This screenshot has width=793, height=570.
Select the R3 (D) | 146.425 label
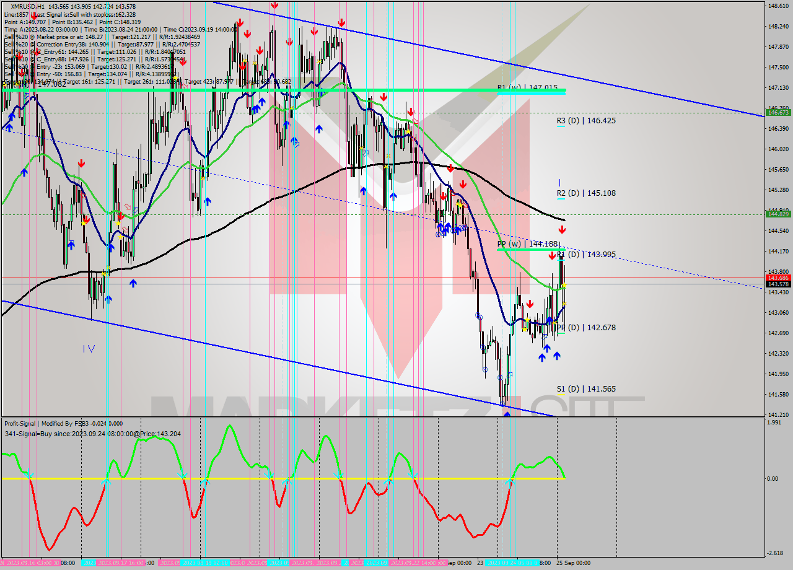coord(586,121)
